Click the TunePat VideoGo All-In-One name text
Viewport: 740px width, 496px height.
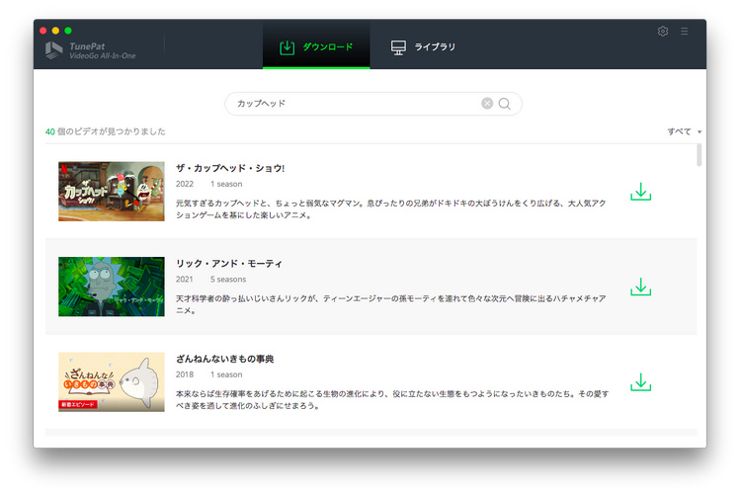tap(103, 50)
